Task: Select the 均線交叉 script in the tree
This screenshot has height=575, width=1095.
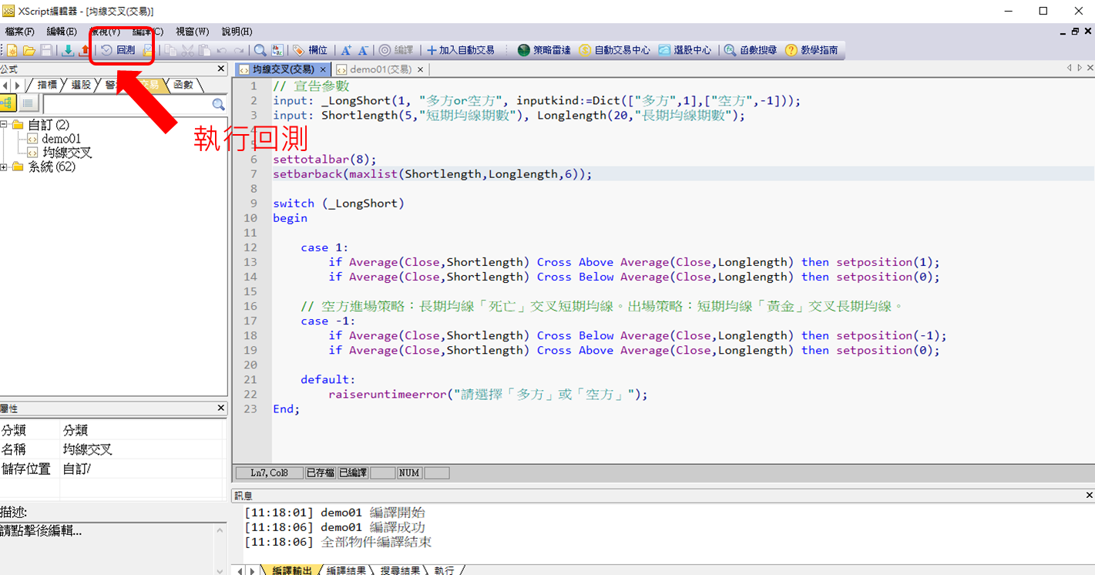Action: (x=67, y=153)
